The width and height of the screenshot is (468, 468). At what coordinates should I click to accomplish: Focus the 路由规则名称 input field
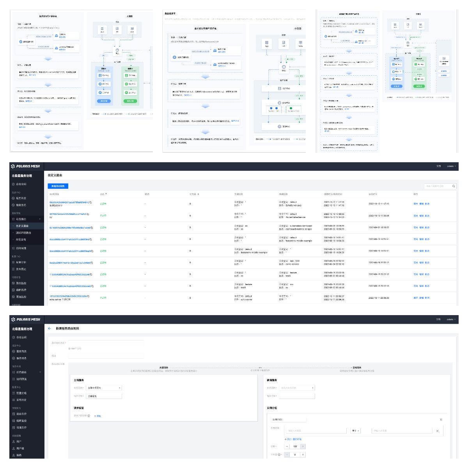point(106,343)
